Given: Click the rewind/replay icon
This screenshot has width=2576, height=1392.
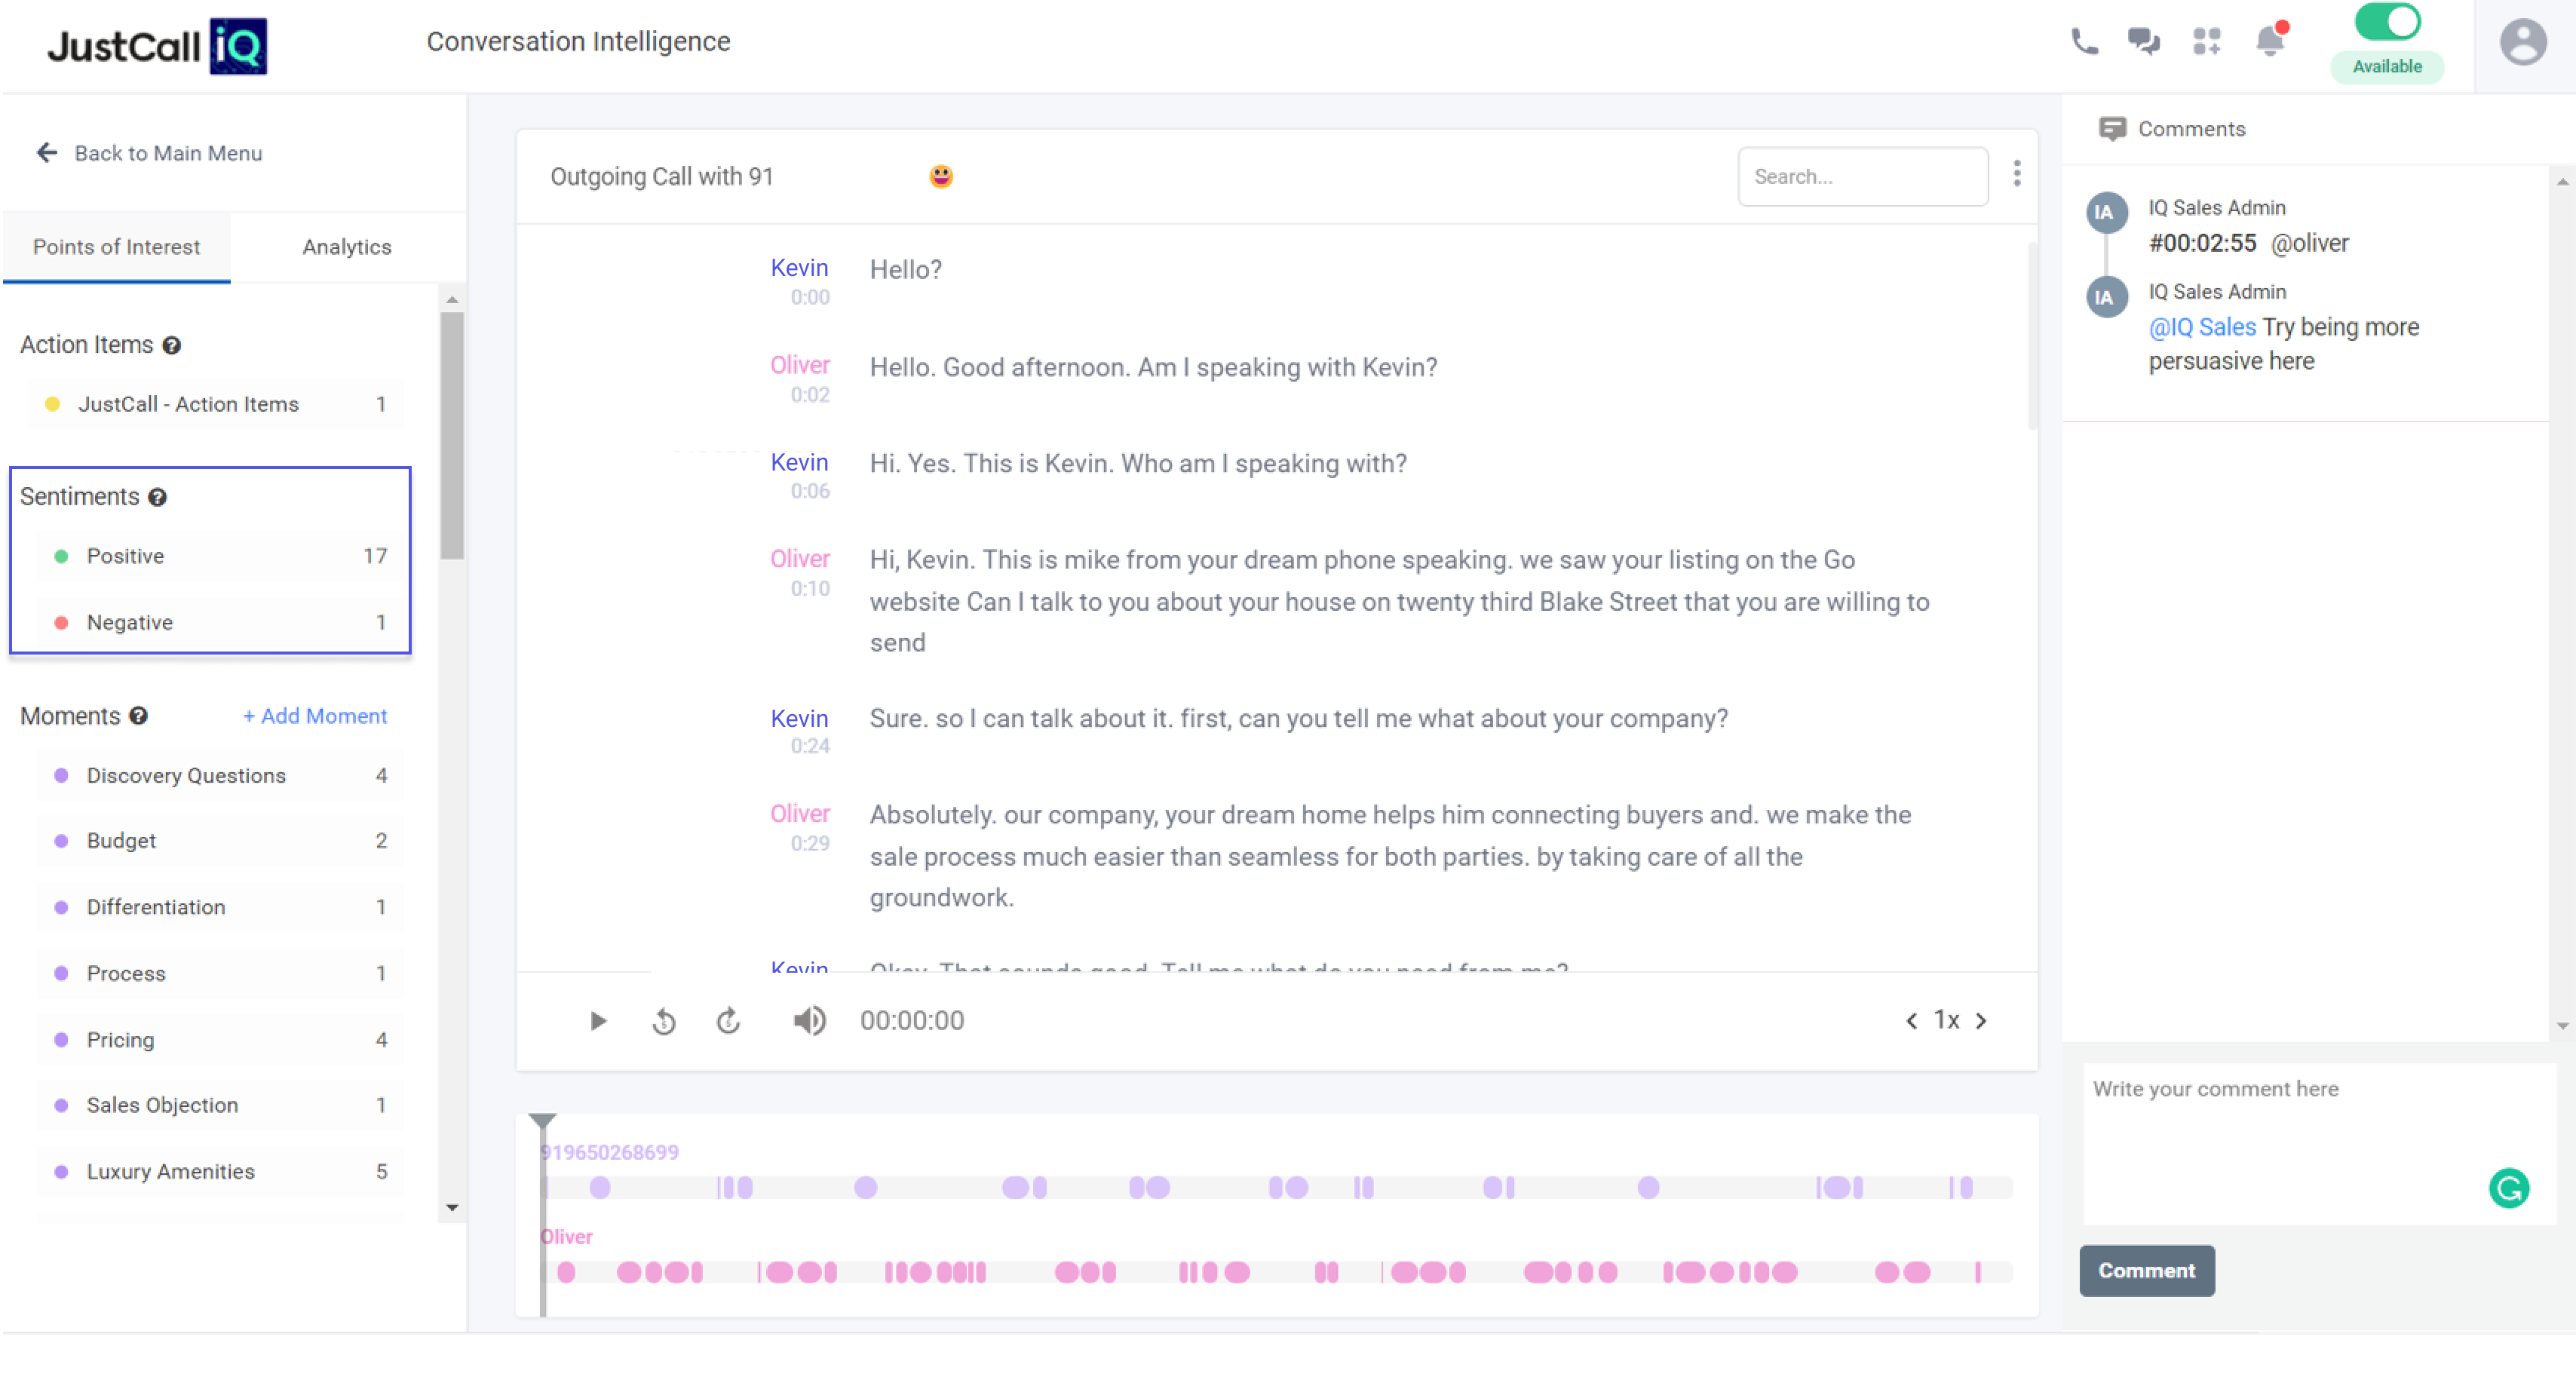Looking at the screenshot, I should pyautogui.click(x=664, y=1020).
